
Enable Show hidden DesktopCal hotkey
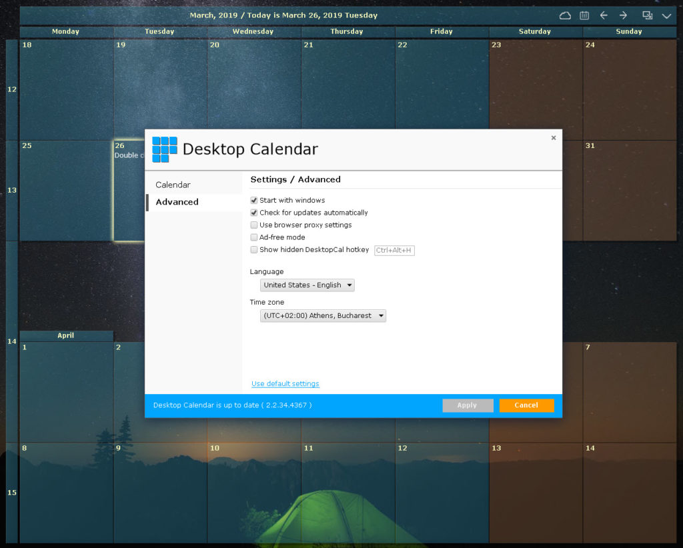point(254,250)
